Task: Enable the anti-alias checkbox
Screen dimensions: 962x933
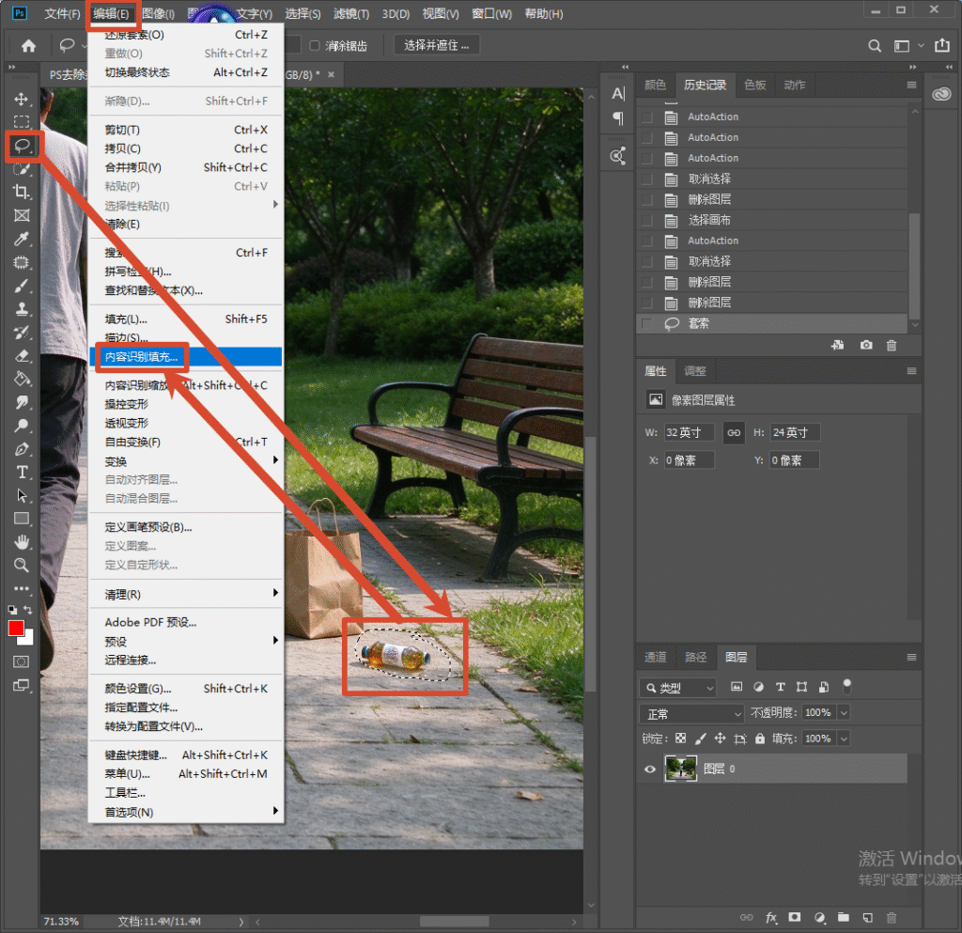Action: pyautogui.click(x=315, y=45)
